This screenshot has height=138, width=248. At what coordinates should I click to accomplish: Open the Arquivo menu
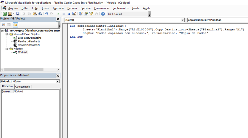pos(13,8)
